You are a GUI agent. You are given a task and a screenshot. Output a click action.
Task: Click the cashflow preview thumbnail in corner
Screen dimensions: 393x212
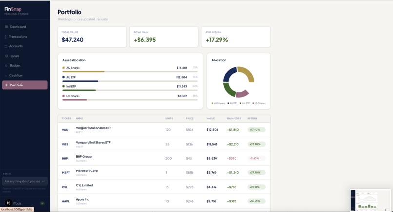point(370,200)
